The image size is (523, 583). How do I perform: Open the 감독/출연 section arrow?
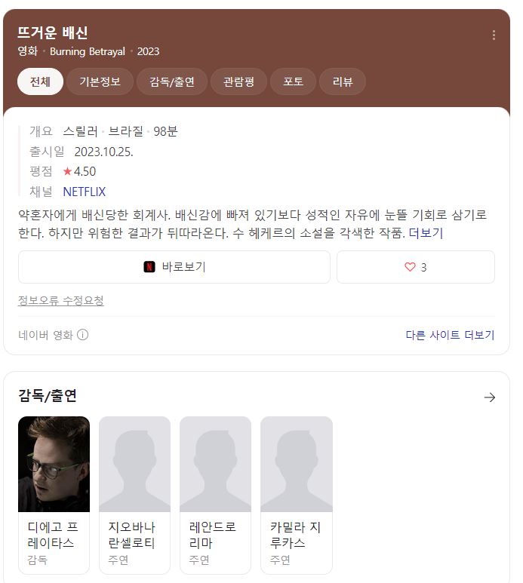pos(490,397)
